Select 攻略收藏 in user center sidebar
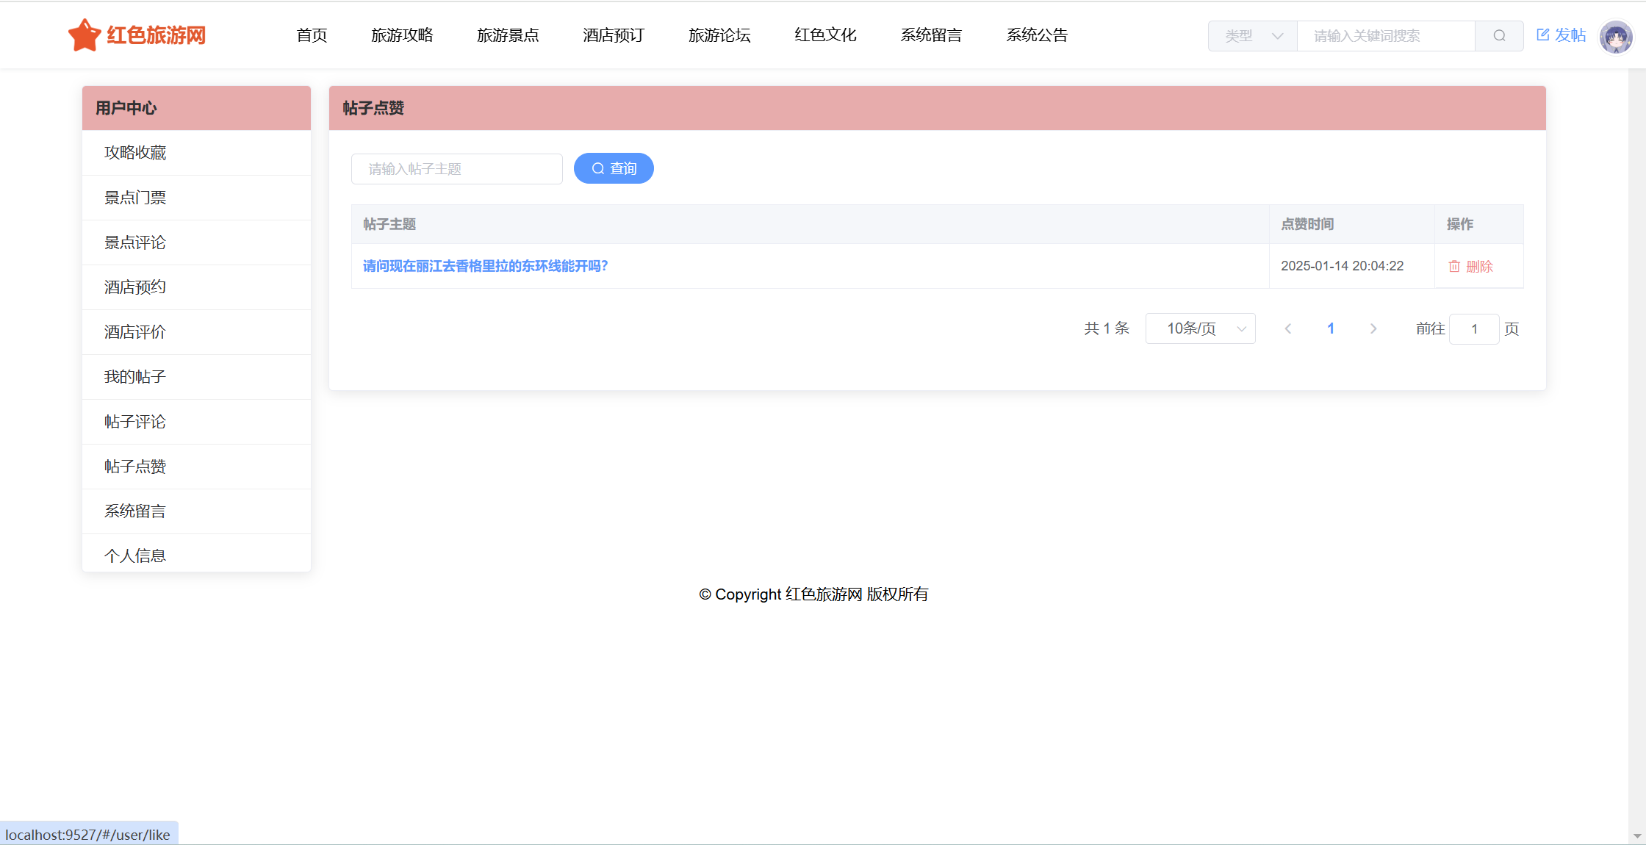This screenshot has width=1646, height=845. click(135, 153)
